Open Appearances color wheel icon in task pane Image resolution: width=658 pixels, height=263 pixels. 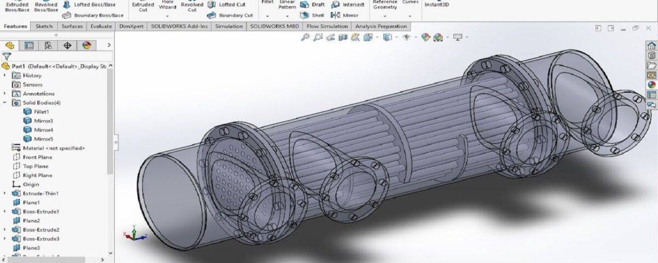(x=651, y=85)
